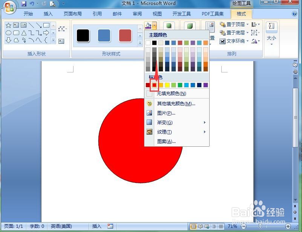Apply the blue shape style

[x=104, y=35]
